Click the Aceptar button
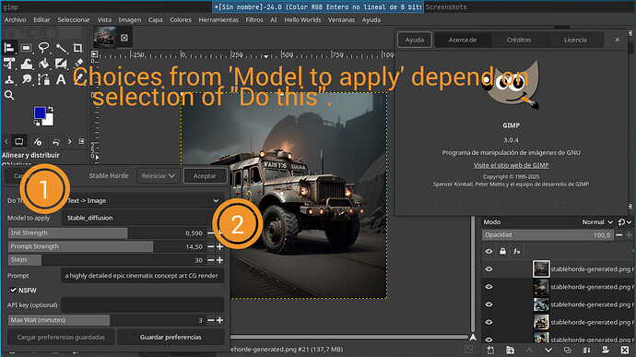636x357 pixels. (205, 176)
